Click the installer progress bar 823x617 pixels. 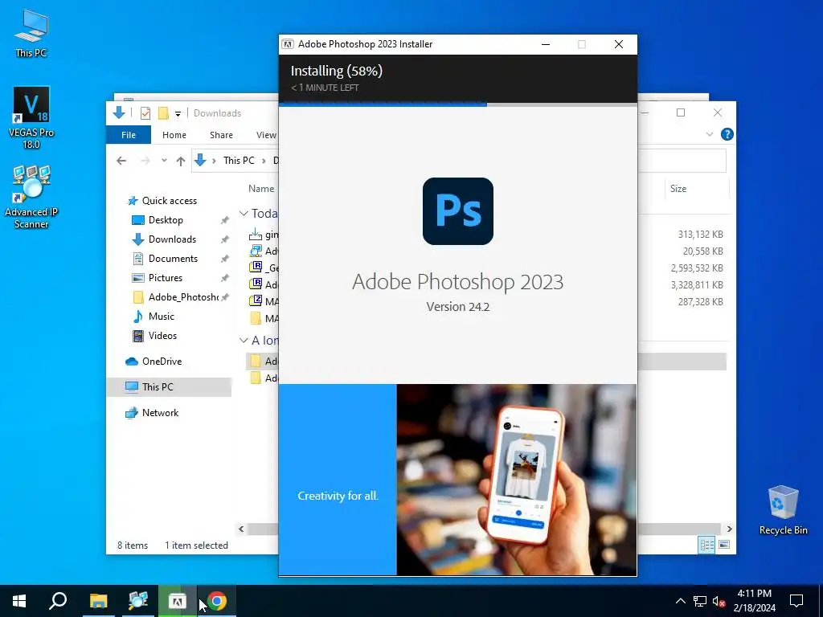(457, 104)
